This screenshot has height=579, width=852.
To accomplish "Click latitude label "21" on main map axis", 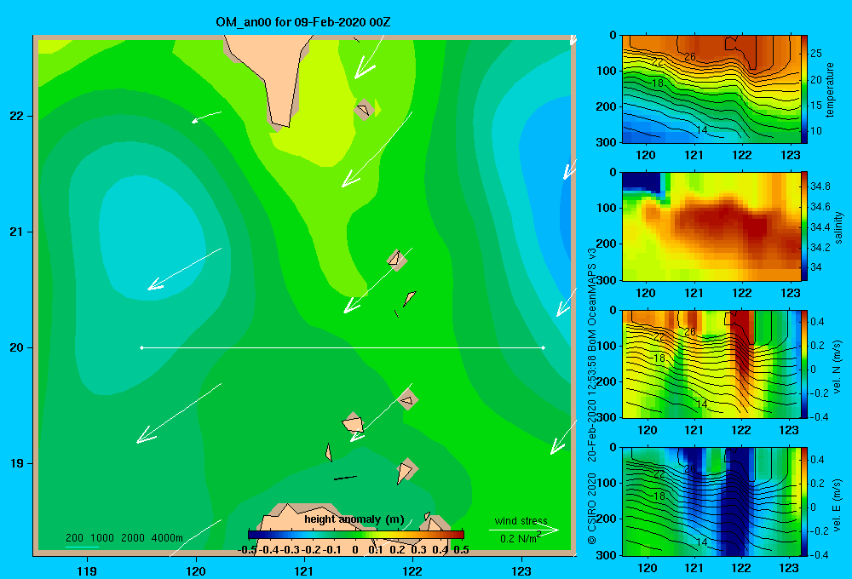I will click(17, 232).
